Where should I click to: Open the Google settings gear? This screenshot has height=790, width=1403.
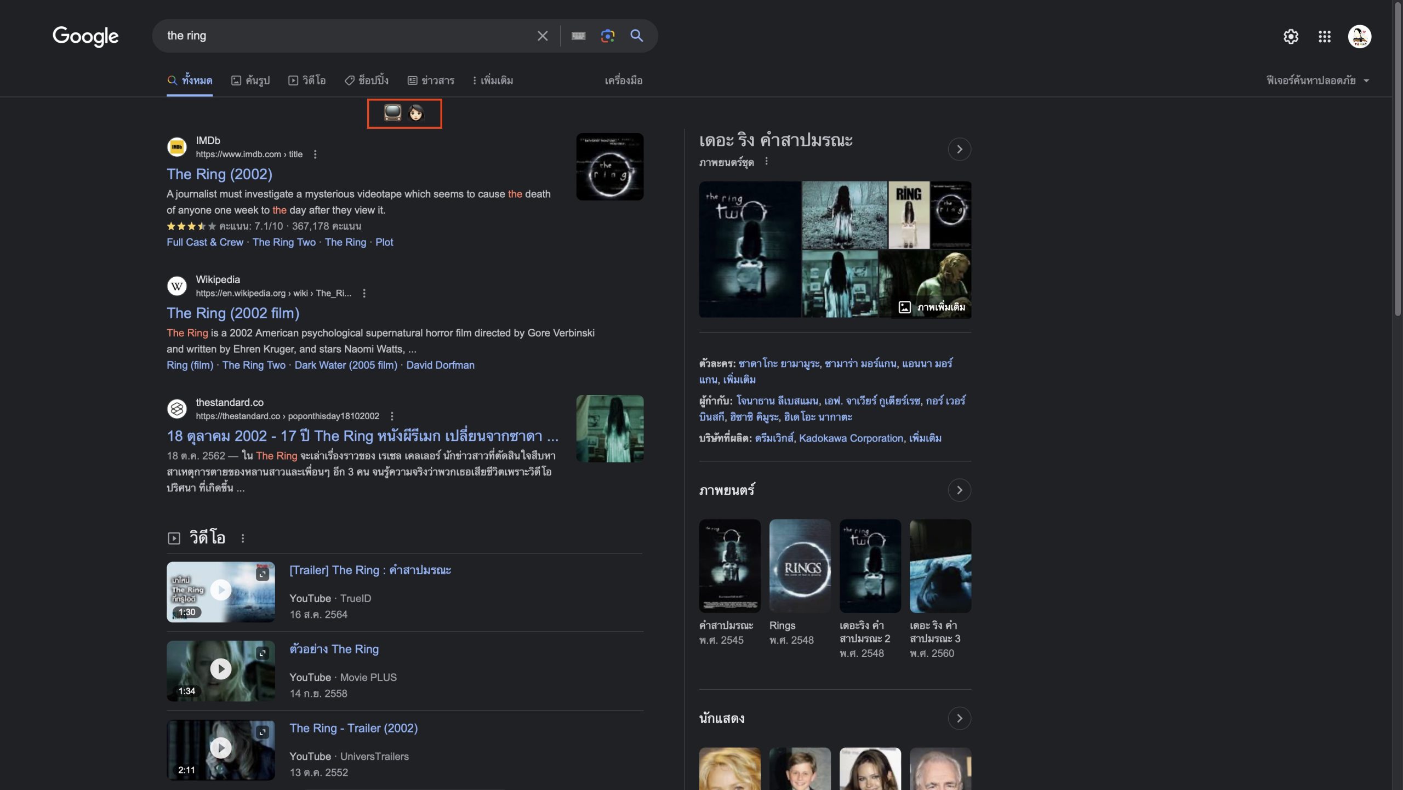(x=1291, y=37)
